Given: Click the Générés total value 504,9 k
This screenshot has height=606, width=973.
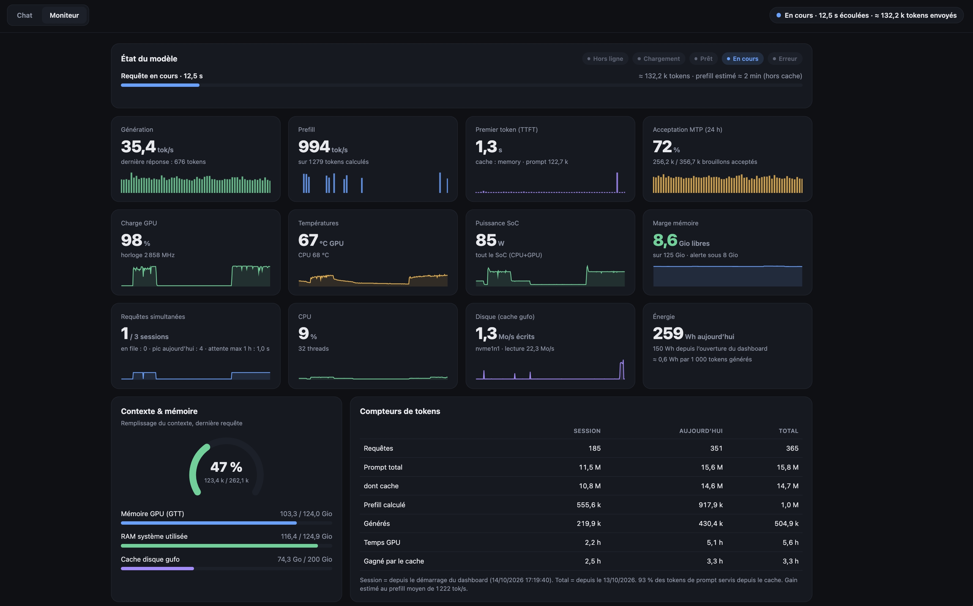Looking at the screenshot, I should (x=786, y=523).
